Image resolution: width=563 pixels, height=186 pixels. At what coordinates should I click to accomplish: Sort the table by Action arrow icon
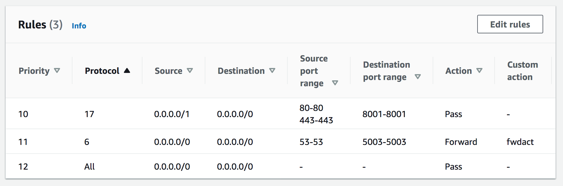tap(479, 71)
